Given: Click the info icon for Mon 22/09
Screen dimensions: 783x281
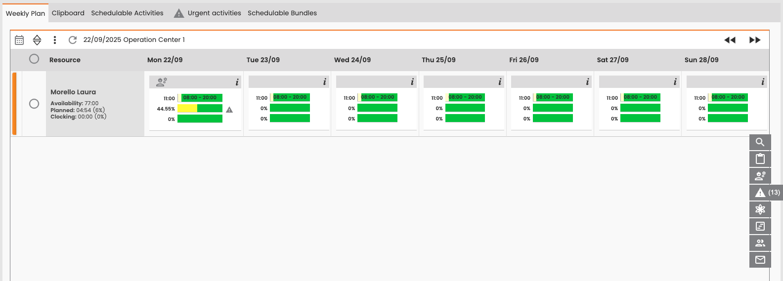Looking at the screenshot, I should pyautogui.click(x=237, y=82).
